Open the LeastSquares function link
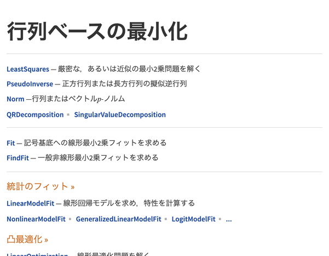This screenshot has height=256, width=329. click(x=27, y=69)
